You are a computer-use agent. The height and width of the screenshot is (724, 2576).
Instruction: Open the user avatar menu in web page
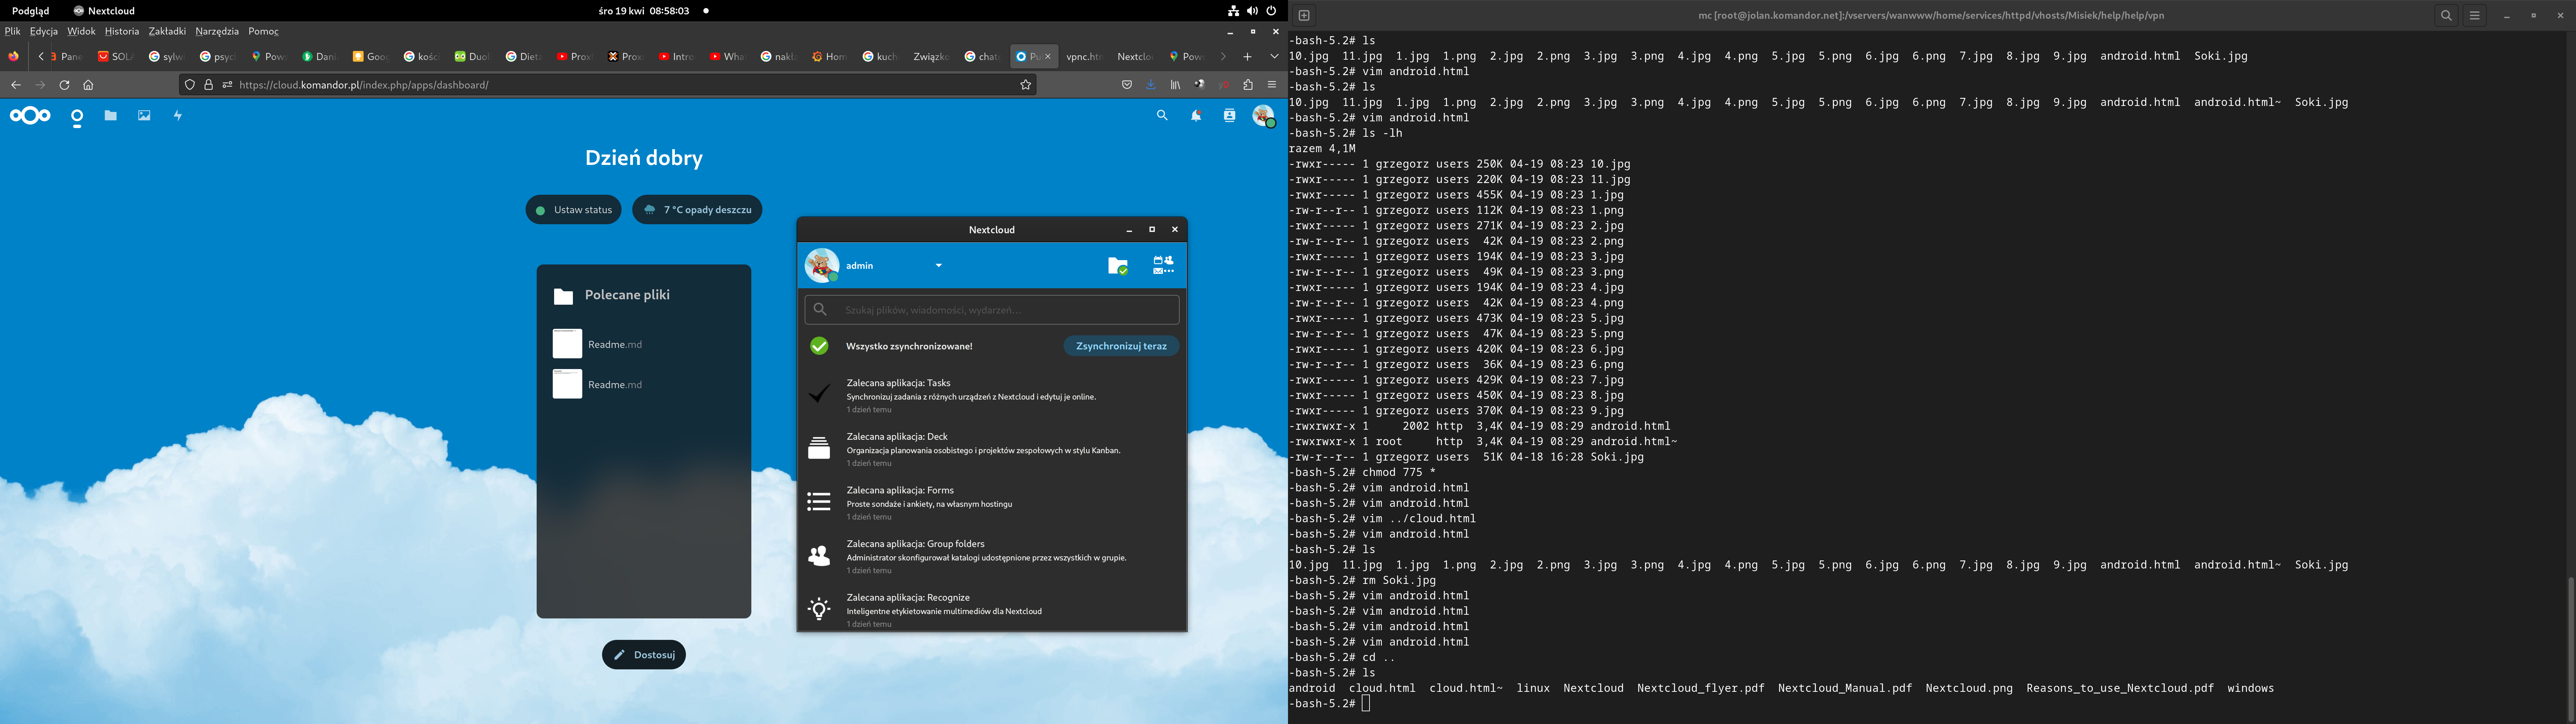pyautogui.click(x=1264, y=116)
